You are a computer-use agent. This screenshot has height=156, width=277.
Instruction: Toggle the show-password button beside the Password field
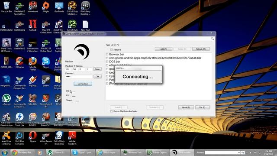click(97, 77)
